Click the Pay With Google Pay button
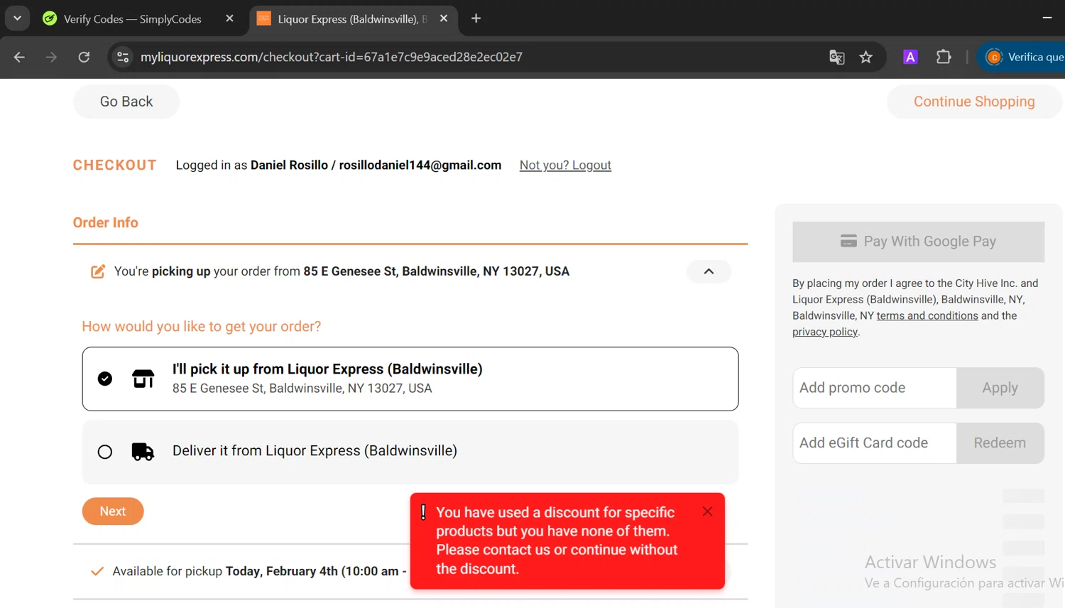This screenshot has height=608, width=1065. 918,241
